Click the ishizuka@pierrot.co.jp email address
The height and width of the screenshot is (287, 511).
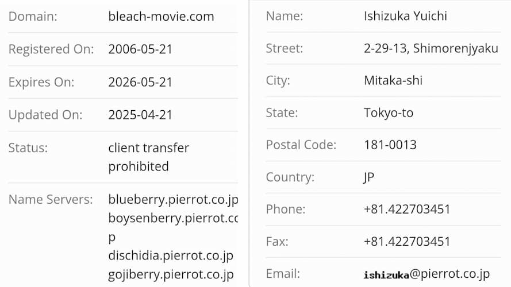pyautogui.click(x=427, y=274)
